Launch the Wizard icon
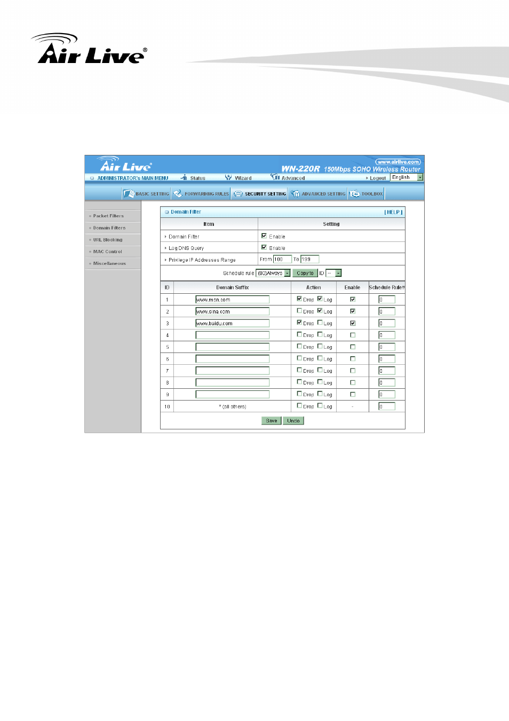Image resolution: width=509 pixels, height=721 pixels. 228,178
